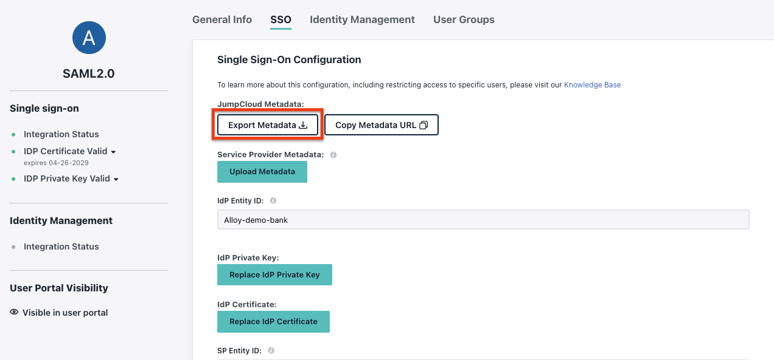Image resolution: width=774 pixels, height=360 pixels.
Task: Expand the IDP Private Key Valid dropdown arrow
Action: pos(116,179)
